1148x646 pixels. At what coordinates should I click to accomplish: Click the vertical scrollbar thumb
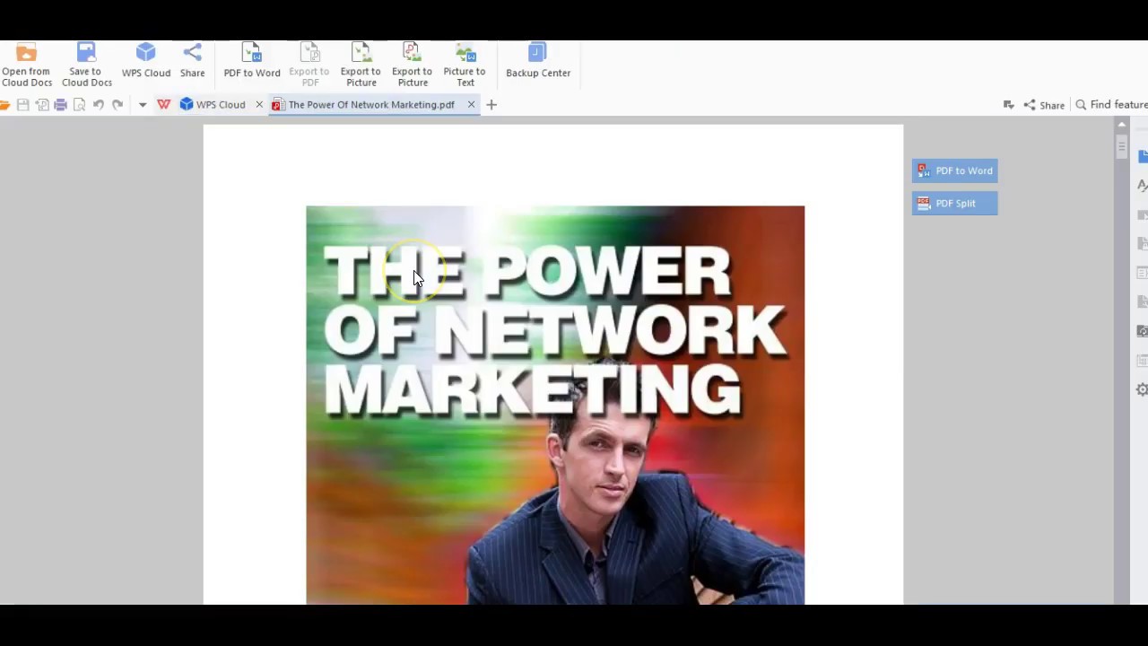click(x=1122, y=146)
